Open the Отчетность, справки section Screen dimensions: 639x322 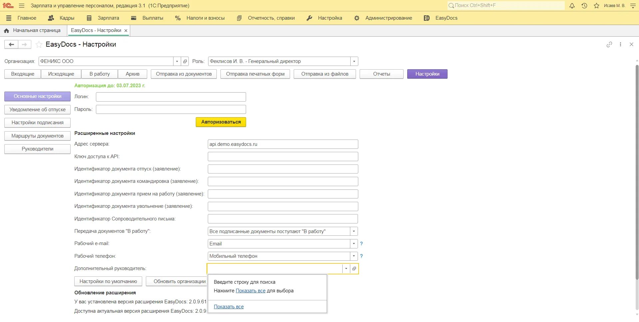[266, 18]
